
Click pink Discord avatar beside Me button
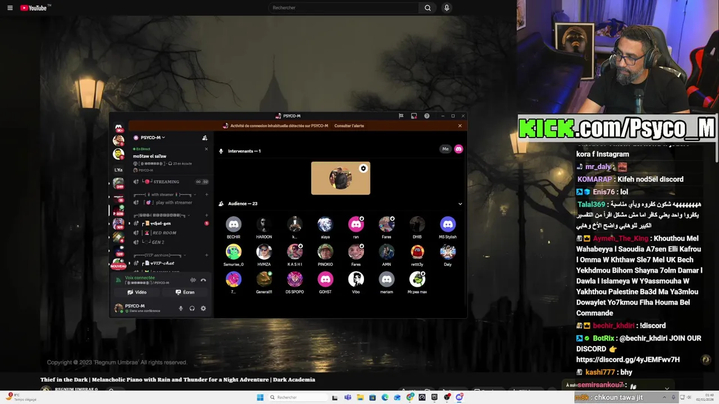click(458, 149)
